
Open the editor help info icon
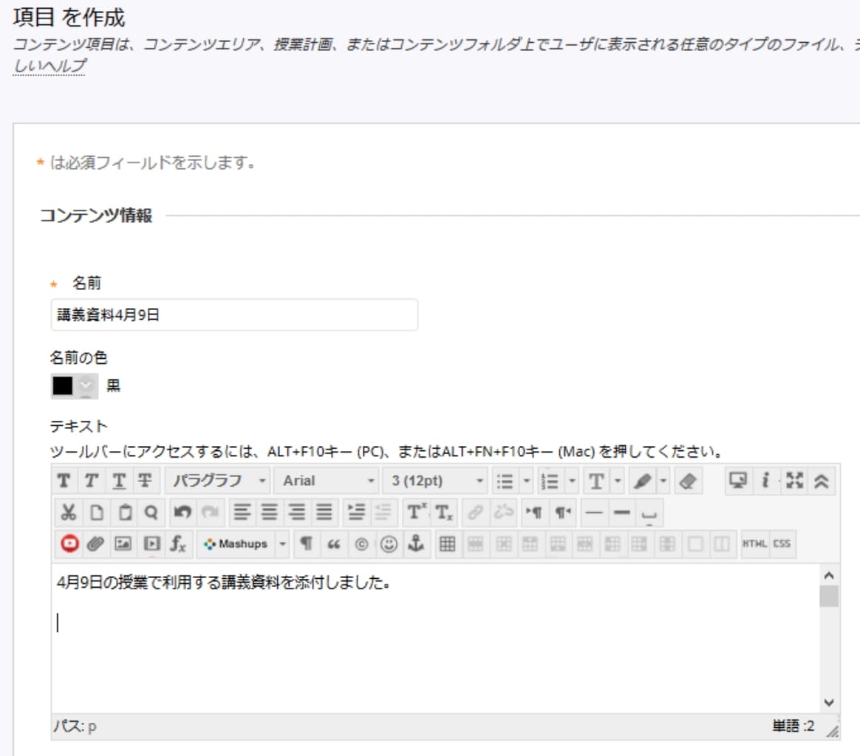[x=765, y=481]
